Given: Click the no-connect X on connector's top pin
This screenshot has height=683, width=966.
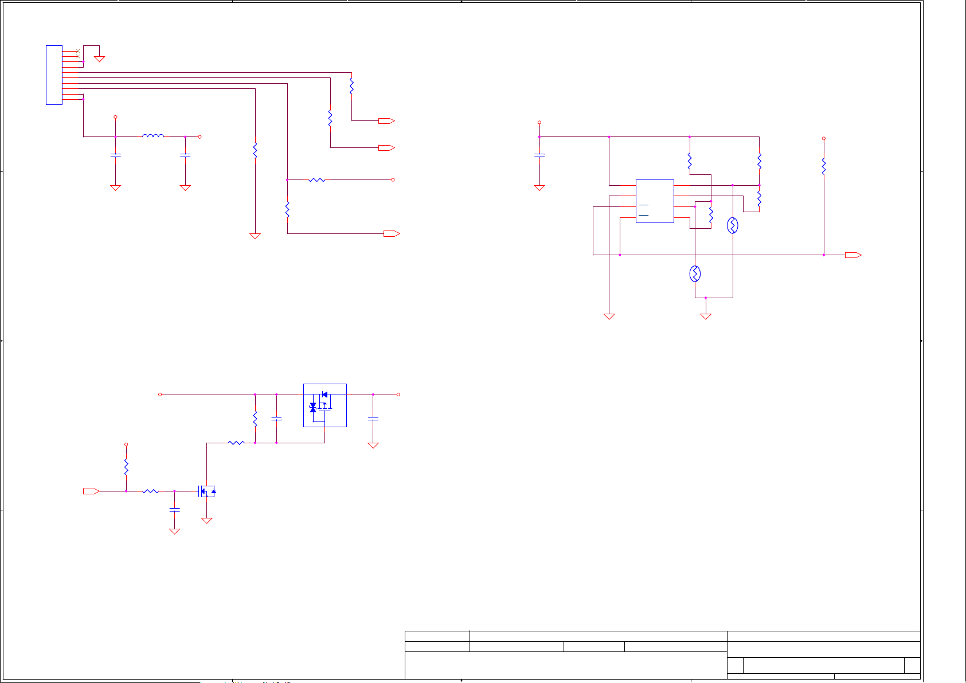Looking at the screenshot, I should tap(77, 52).
